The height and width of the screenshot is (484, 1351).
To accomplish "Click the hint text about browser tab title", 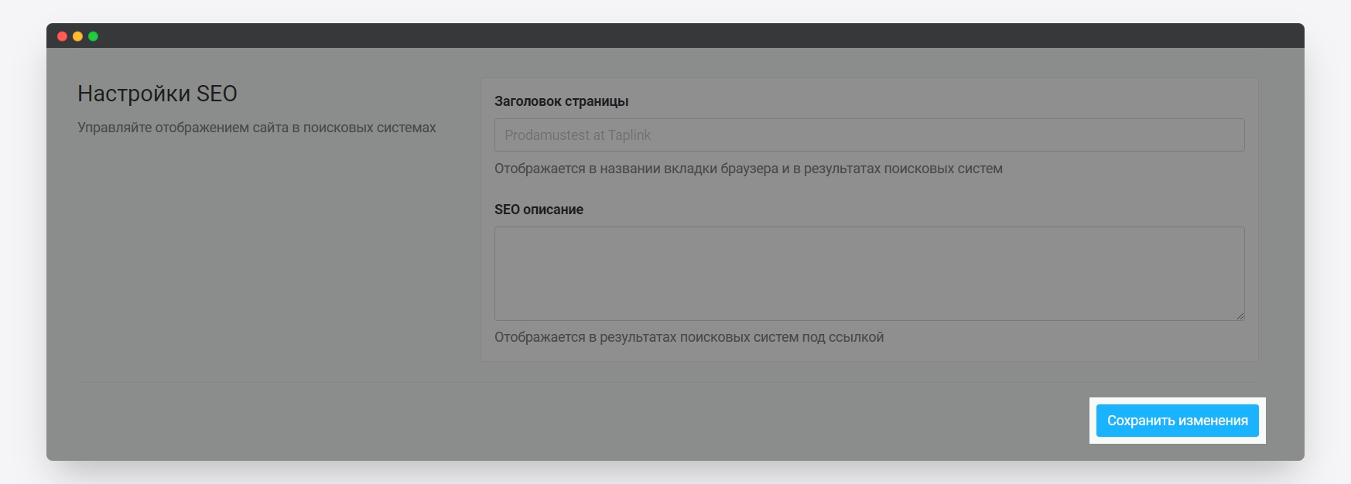I will [748, 169].
